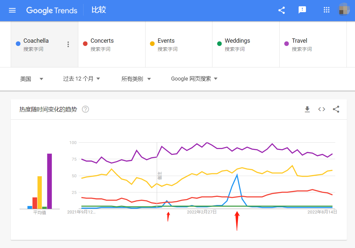355x248 pixels.
Task: Open the hamburger navigation menu
Action: click(12, 10)
